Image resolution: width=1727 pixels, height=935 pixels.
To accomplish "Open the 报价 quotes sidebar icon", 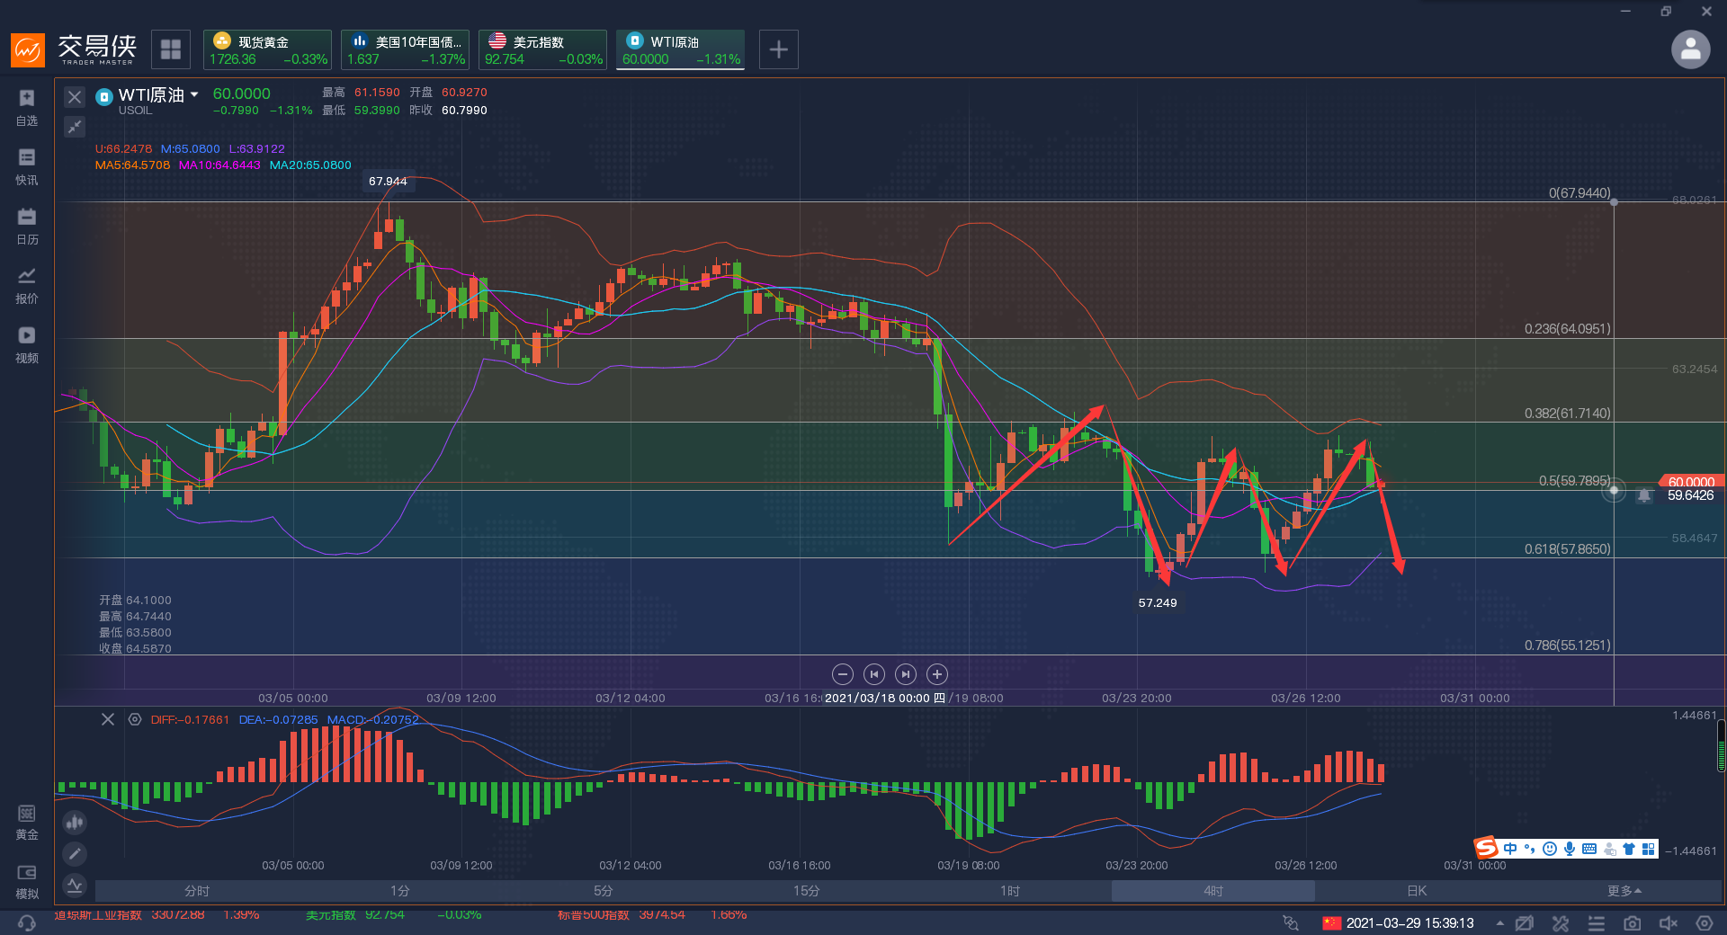I will (27, 285).
